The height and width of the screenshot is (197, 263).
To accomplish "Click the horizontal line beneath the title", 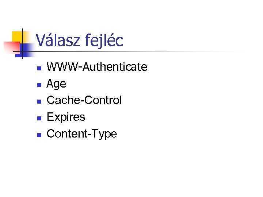I will pyautogui.click(x=146, y=52).
